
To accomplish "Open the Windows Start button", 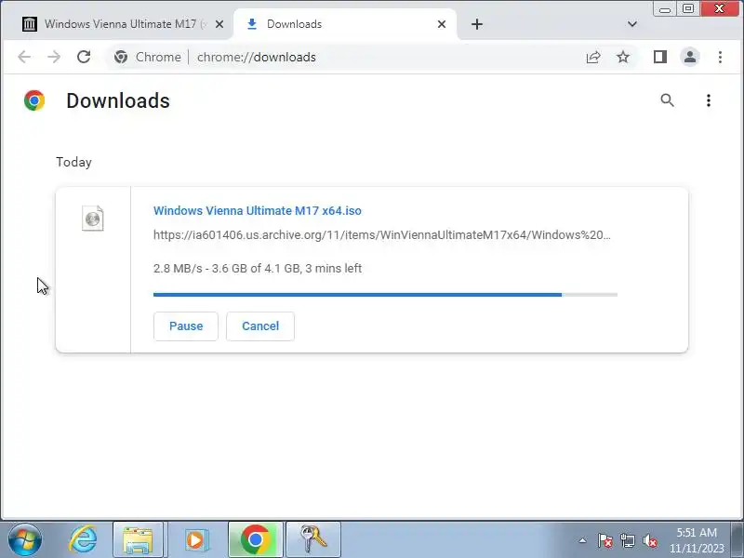I will click(25, 539).
